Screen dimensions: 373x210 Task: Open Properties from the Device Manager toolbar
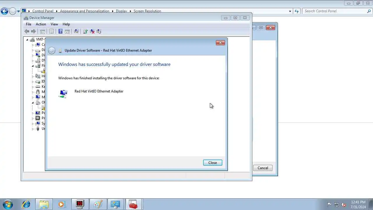52,32
